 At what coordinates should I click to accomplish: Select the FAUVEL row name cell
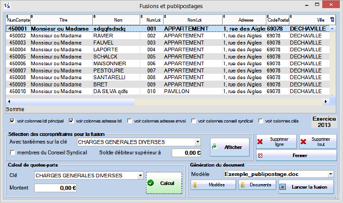116,43
